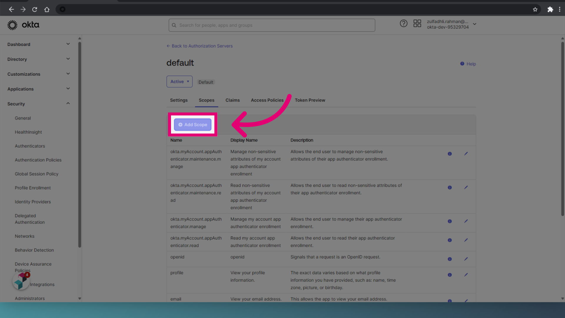
Task: Open the browser three-dot menu
Action: tap(560, 9)
